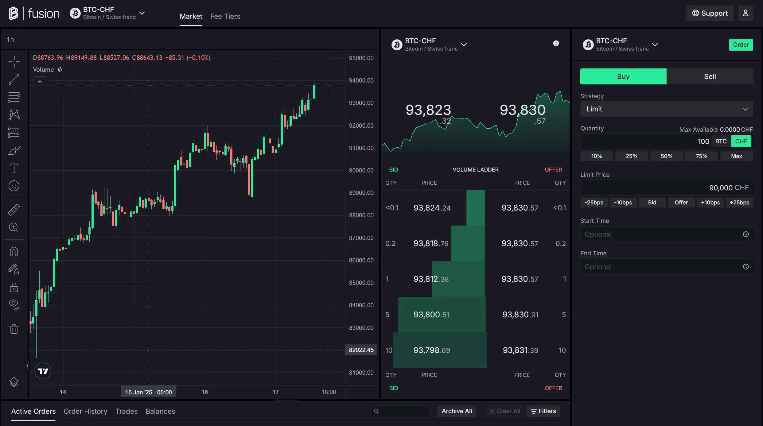Viewport: 763px width, 426px height.
Task: Click the Limit Price input field
Action: point(667,188)
